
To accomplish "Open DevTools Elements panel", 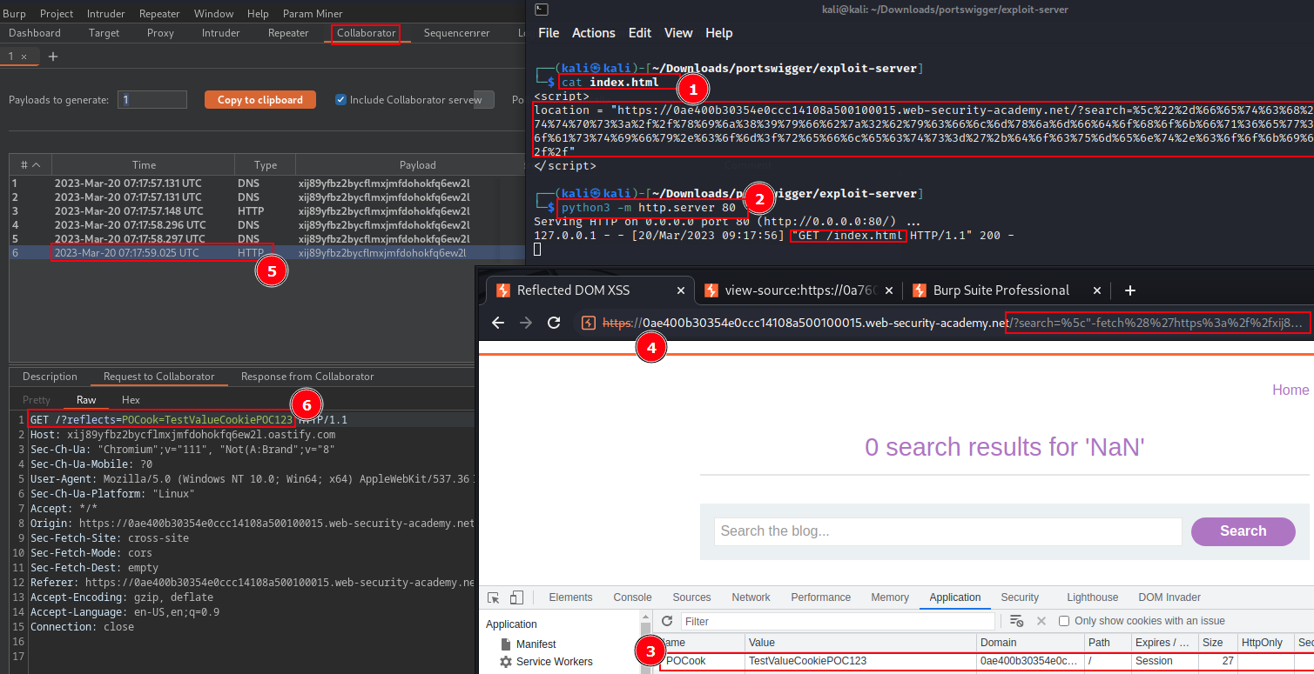I will tap(570, 597).
